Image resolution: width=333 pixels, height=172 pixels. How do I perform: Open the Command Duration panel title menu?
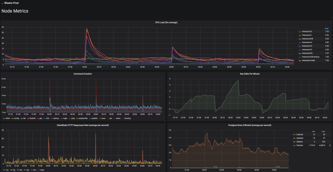(83, 74)
